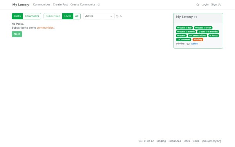This screenshot has height=147, width=235.
Task: Click the 0 users / day badge
Action: click(x=184, y=28)
